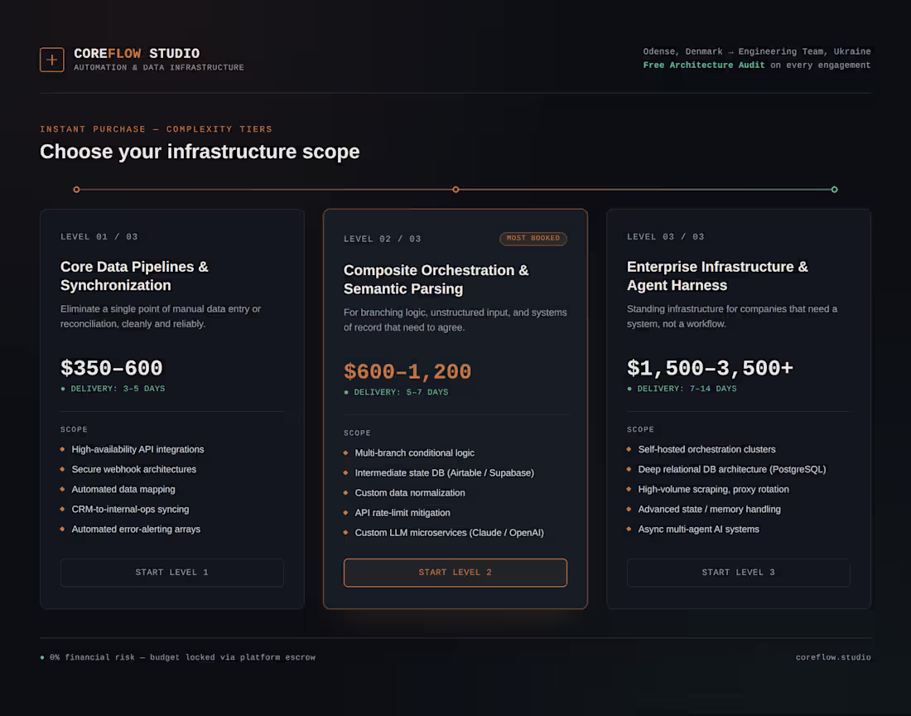Screen dimensions: 911x716
Task: Click the $600–1,200 price
Action: pyautogui.click(x=407, y=371)
